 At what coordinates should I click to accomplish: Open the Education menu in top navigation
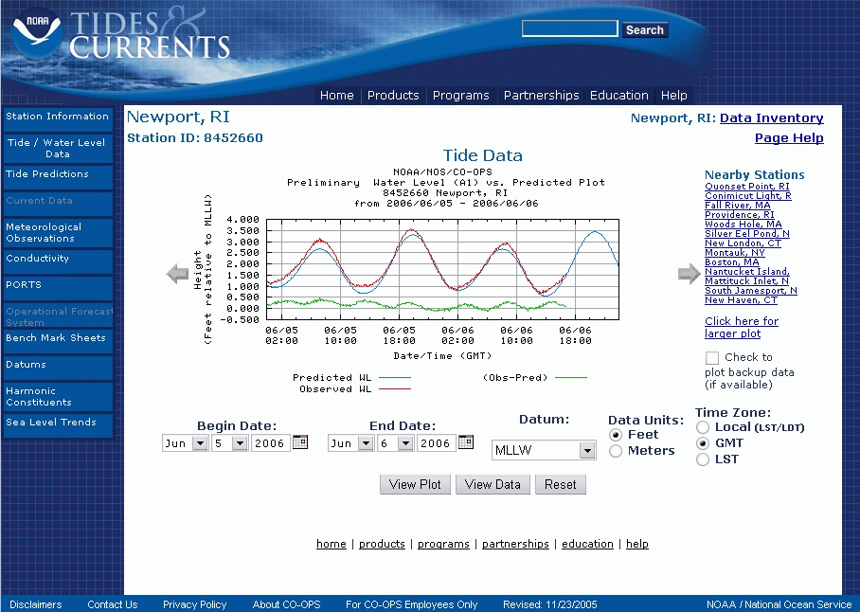click(619, 96)
